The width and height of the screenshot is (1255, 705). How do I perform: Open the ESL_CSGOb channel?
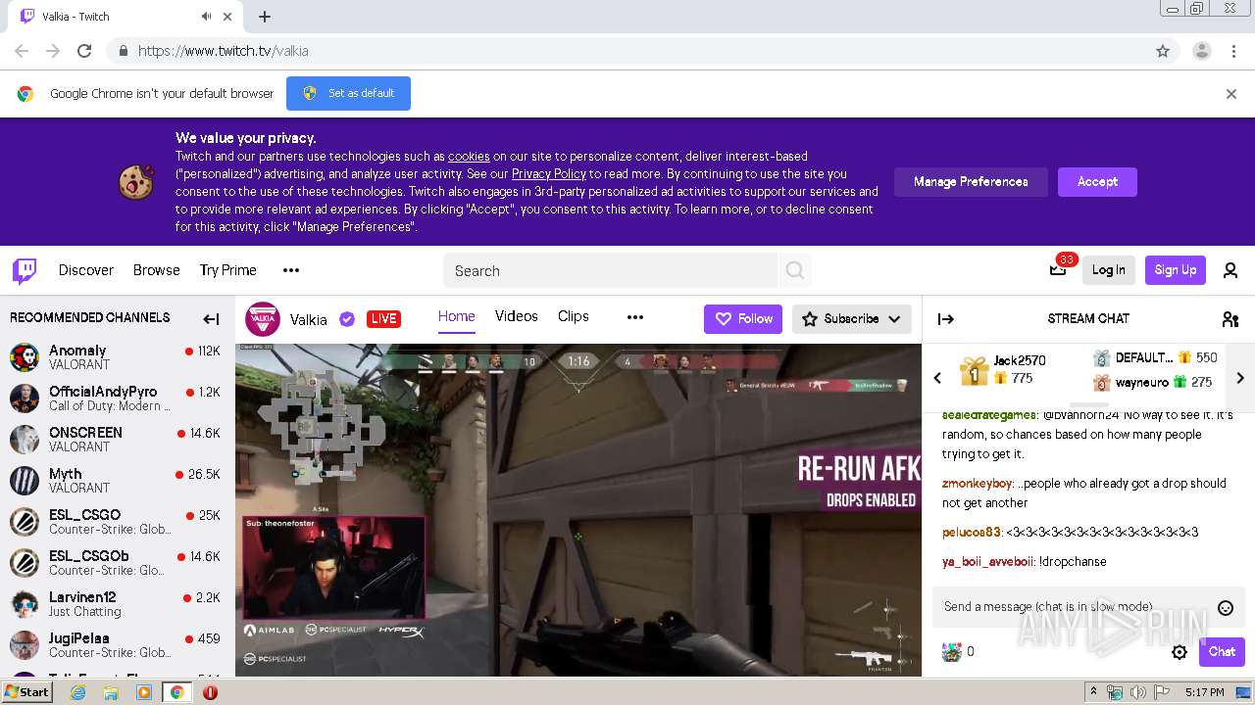click(x=118, y=563)
